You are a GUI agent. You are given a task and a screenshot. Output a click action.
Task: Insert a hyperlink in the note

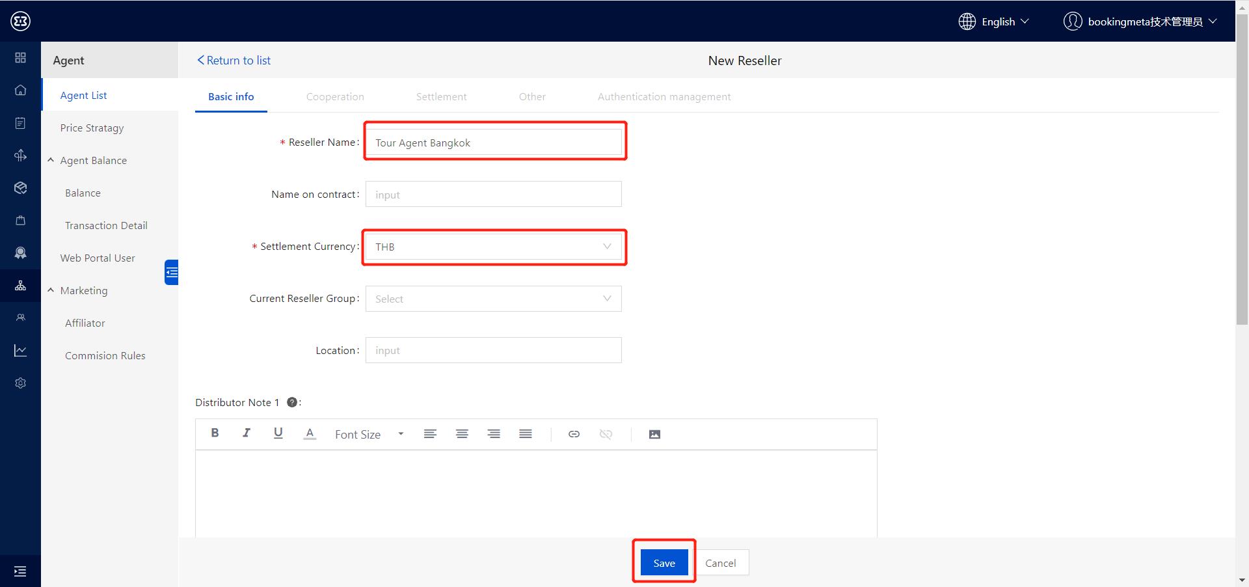(574, 434)
